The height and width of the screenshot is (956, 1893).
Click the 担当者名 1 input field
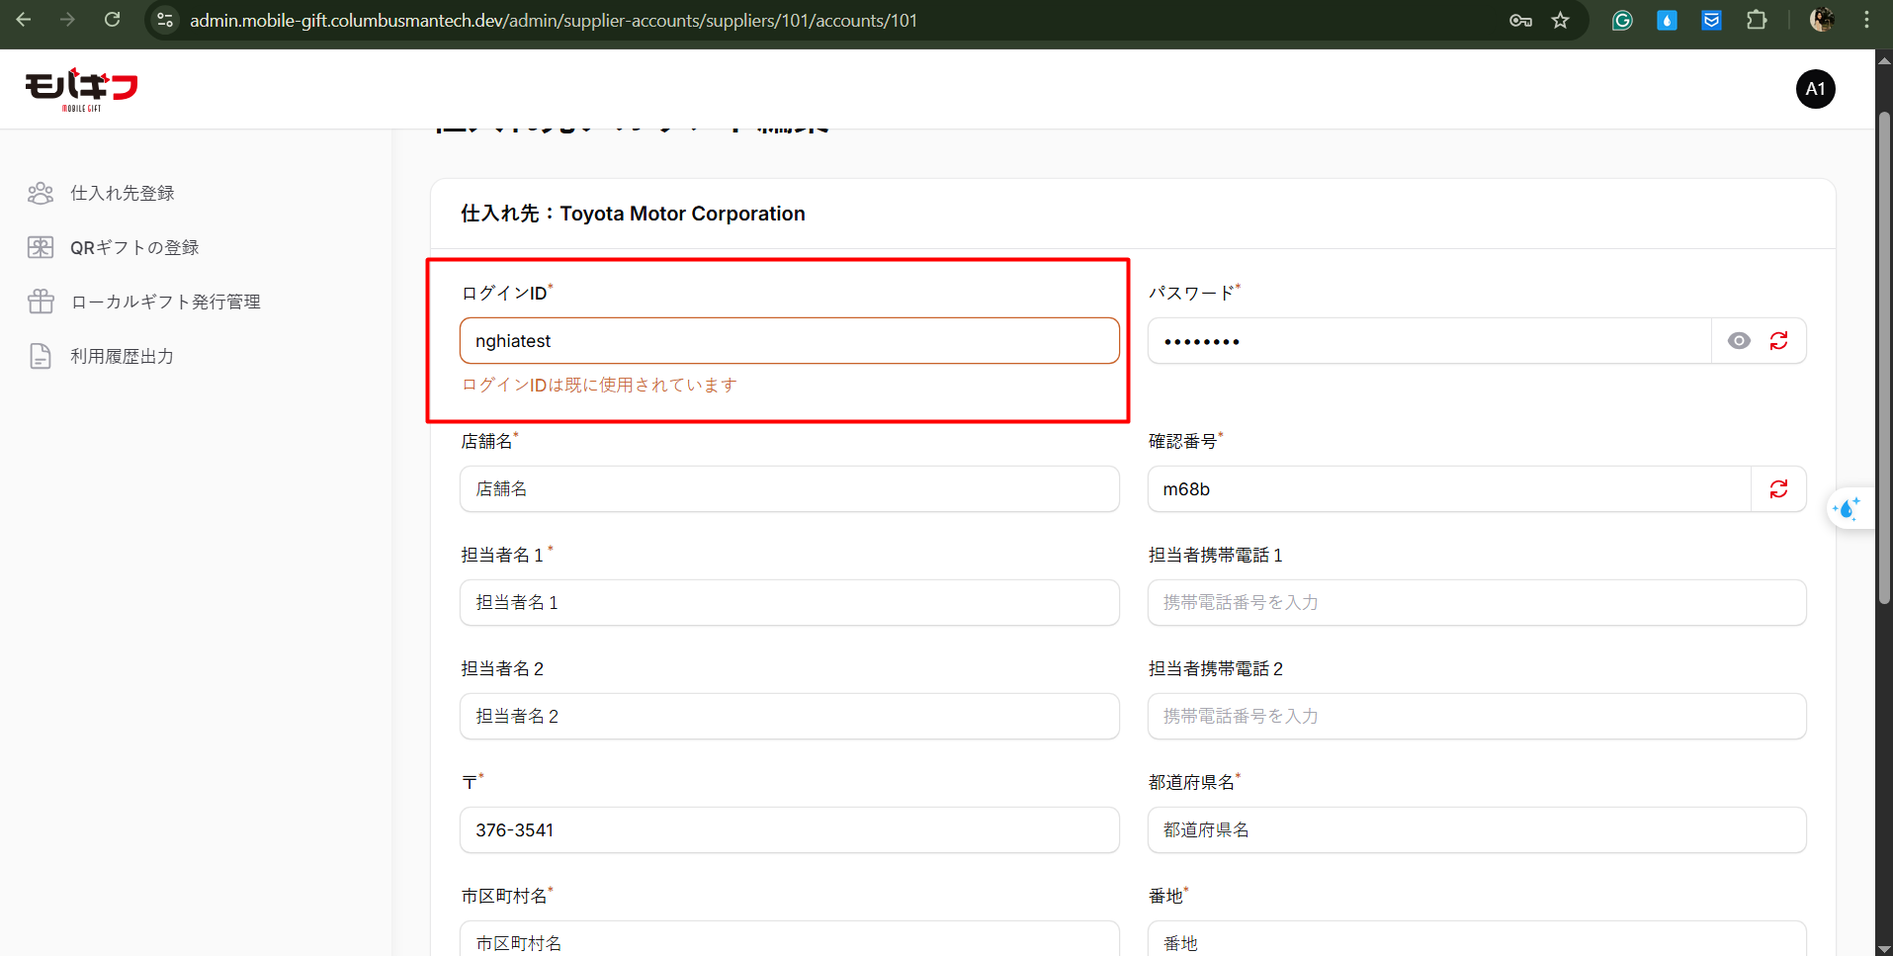[789, 603]
